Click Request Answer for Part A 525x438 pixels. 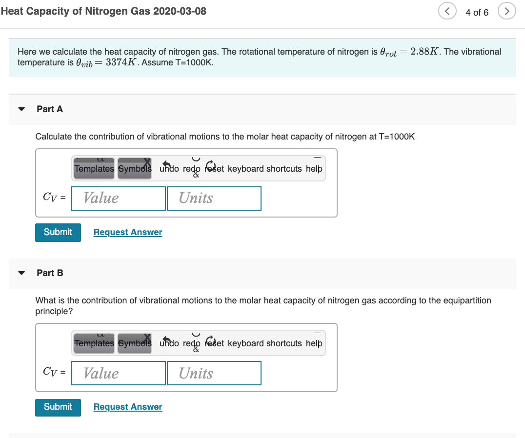(127, 232)
